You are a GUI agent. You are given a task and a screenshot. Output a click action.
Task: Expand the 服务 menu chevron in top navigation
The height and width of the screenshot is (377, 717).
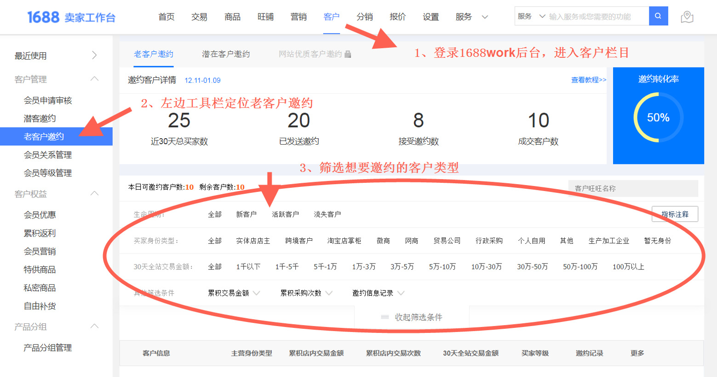pos(485,17)
